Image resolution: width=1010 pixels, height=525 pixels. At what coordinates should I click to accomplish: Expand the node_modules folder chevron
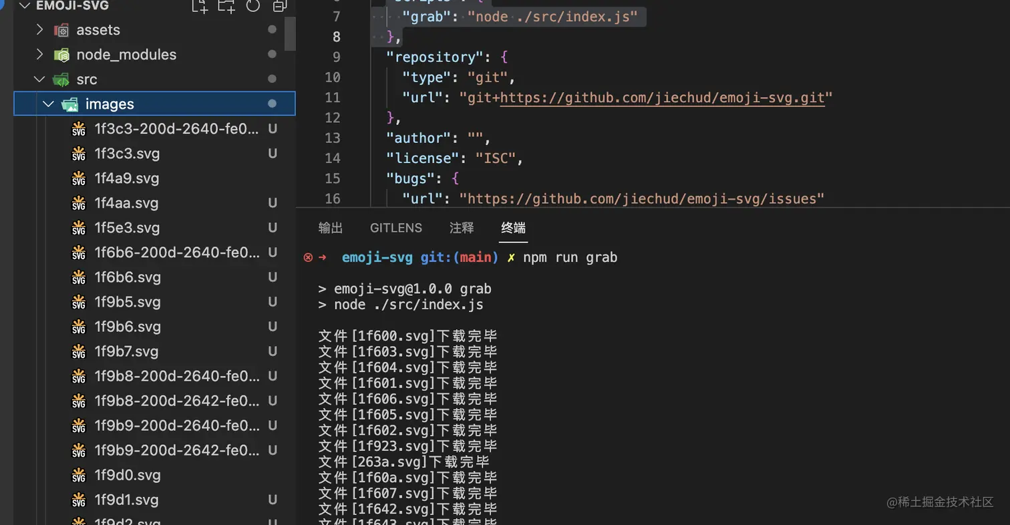39,55
